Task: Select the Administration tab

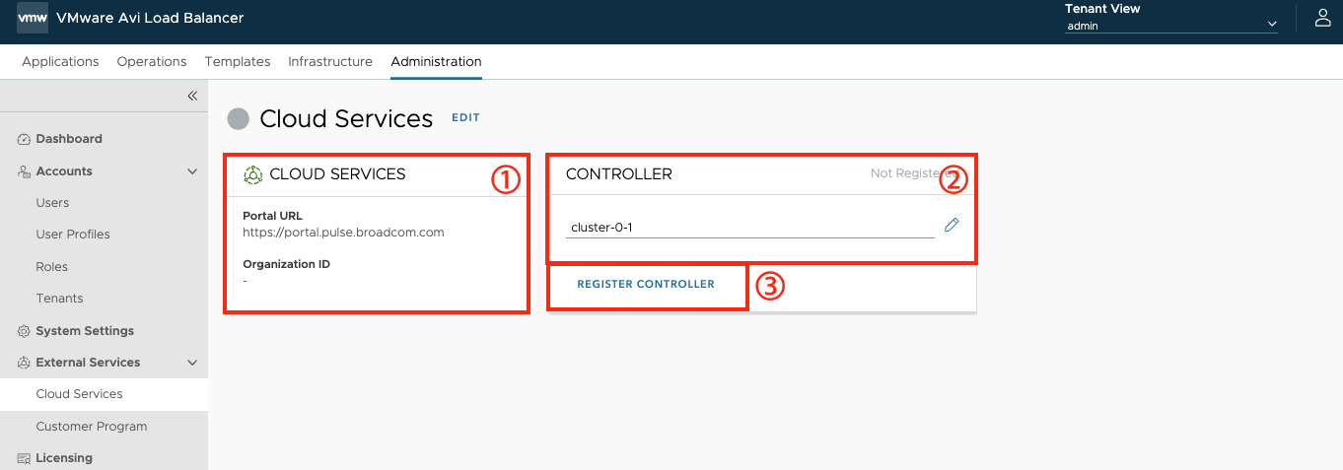Action: pyautogui.click(x=436, y=61)
